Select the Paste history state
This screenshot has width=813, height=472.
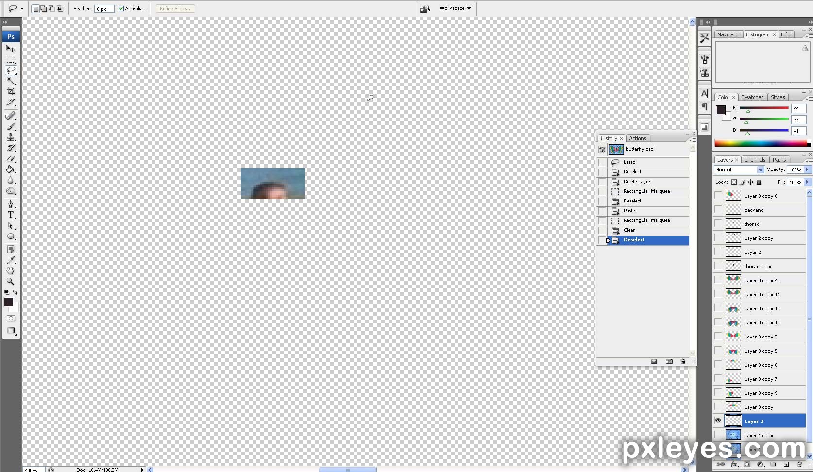pyautogui.click(x=643, y=211)
